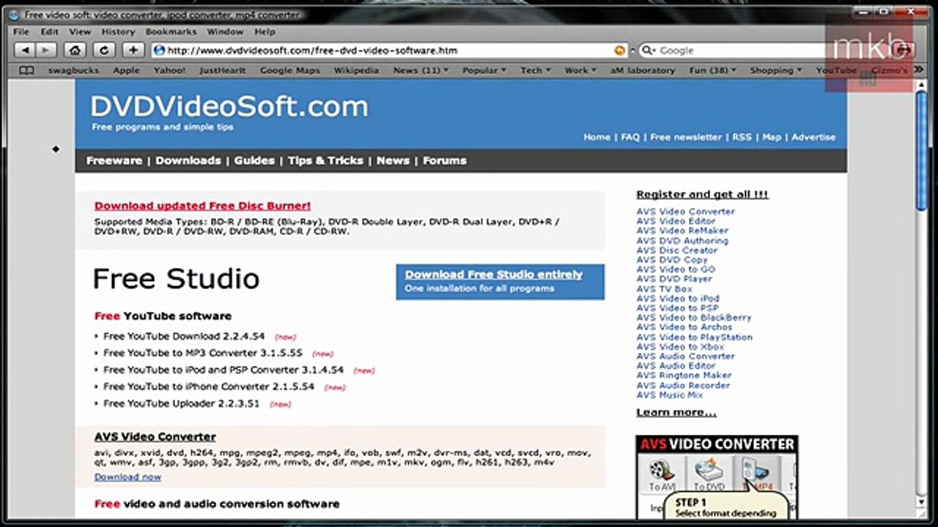Open the Apple bookmark
Screen dimensions: 938x527
tap(126, 70)
